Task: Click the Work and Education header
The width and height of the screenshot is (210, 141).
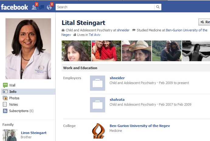Action: (x=80, y=68)
